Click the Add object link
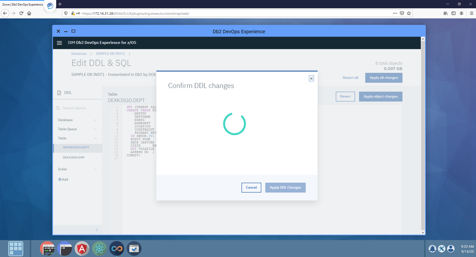This screenshot has height=257, width=476. [x=63, y=179]
